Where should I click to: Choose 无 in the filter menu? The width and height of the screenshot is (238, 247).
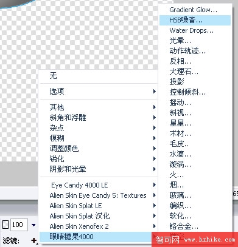click(x=99, y=76)
